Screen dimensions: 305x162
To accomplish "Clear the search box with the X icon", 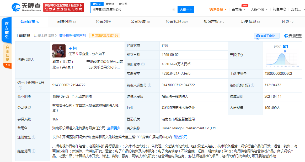I will tap(174, 9).
